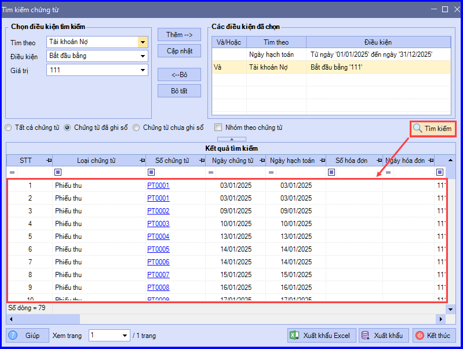The image size is (463, 349).
Task: Click the Bỏ tất button
Action: point(179,90)
